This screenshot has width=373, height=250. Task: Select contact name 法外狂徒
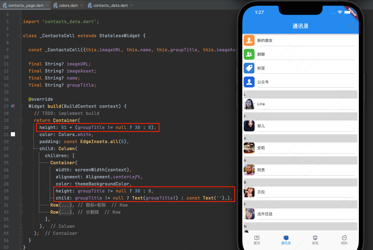point(265,214)
